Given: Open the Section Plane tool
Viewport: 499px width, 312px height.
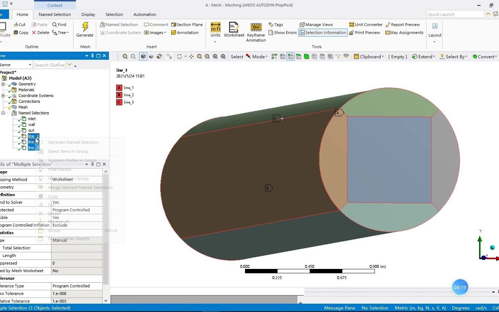Looking at the screenshot, I should (x=187, y=24).
